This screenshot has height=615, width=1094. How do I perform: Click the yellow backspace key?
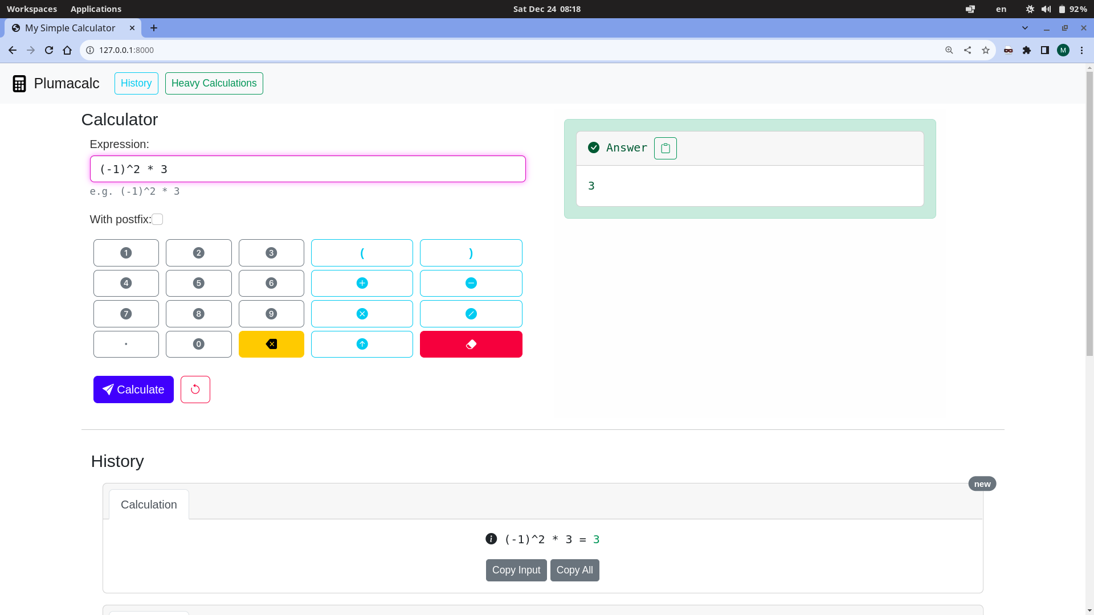pos(271,344)
